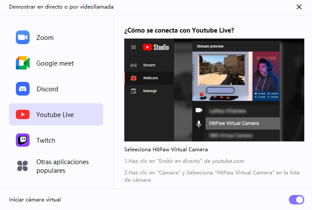The image size is (312, 210).
Task: Select the Zoom label in sidebar
Action: click(45, 37)
